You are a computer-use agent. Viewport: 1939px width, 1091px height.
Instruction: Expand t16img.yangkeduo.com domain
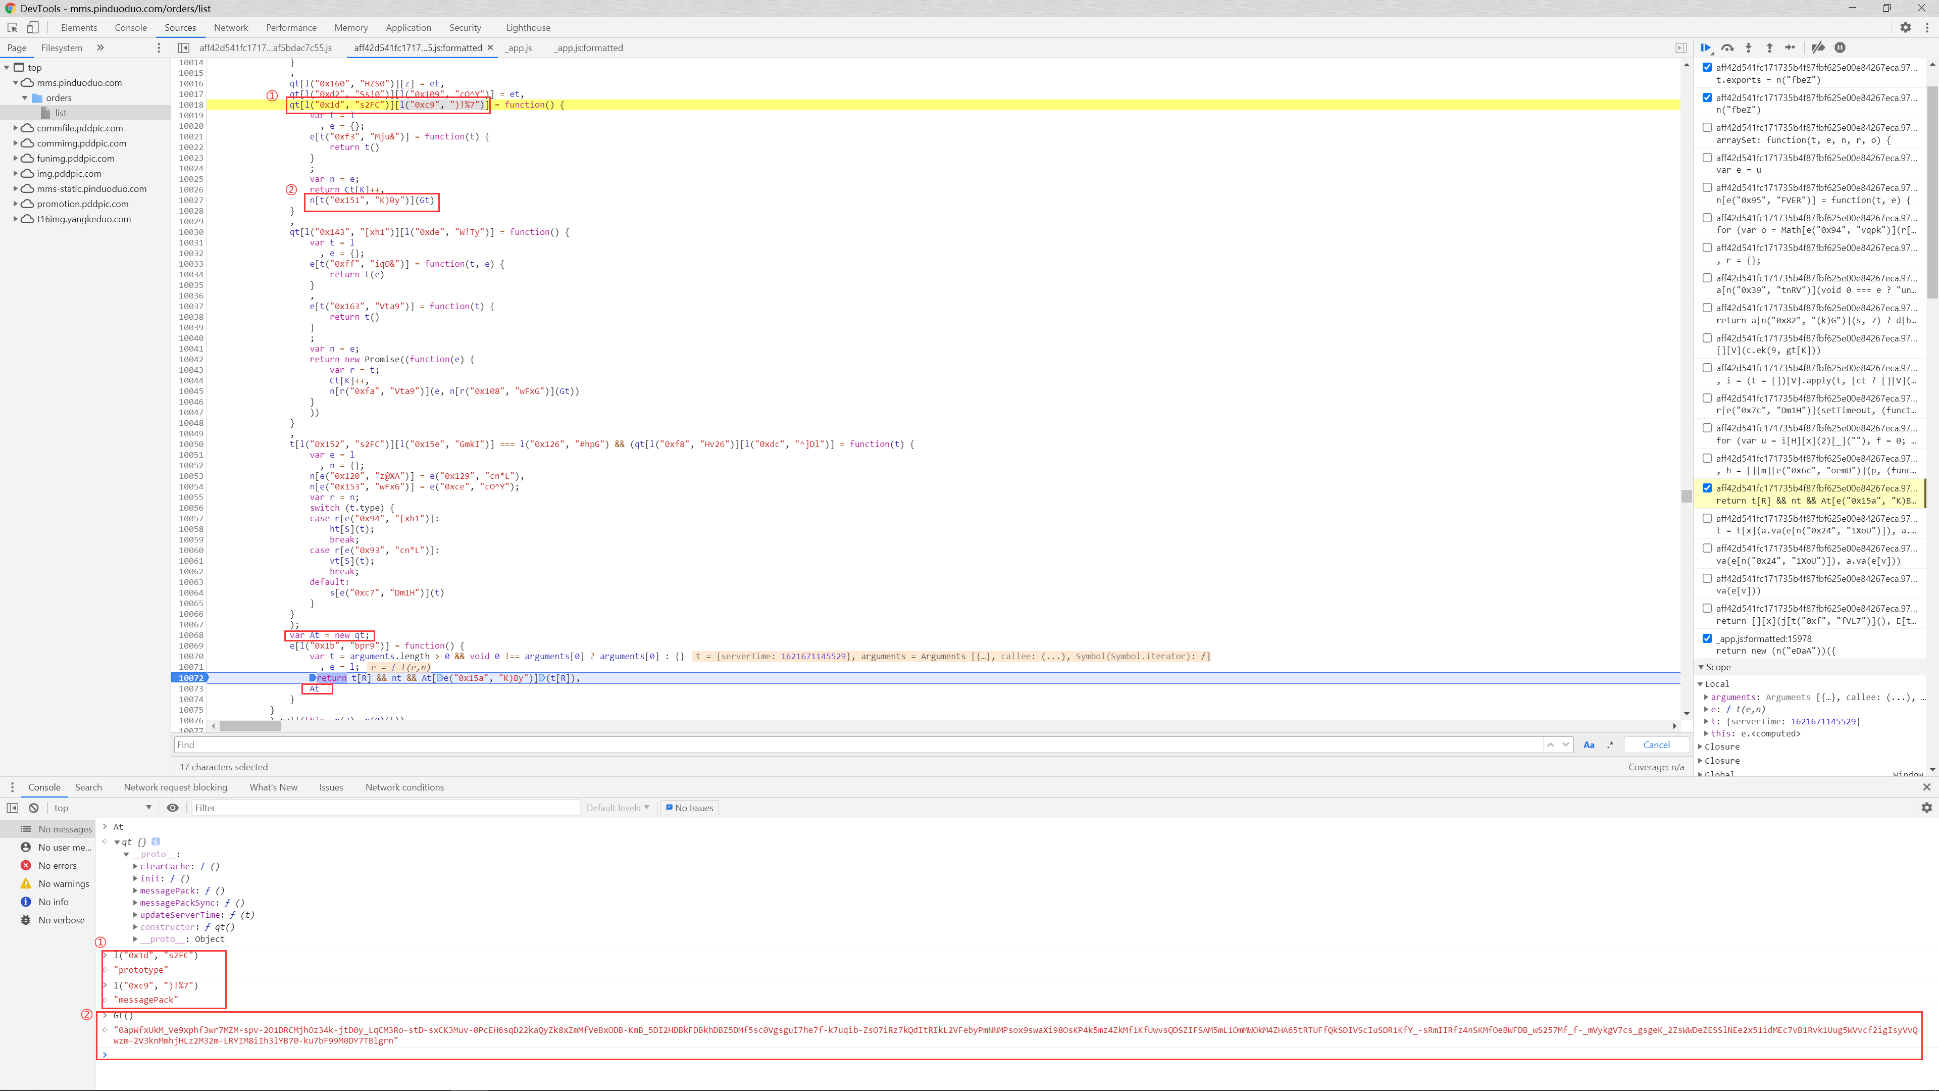pos(15,219)
